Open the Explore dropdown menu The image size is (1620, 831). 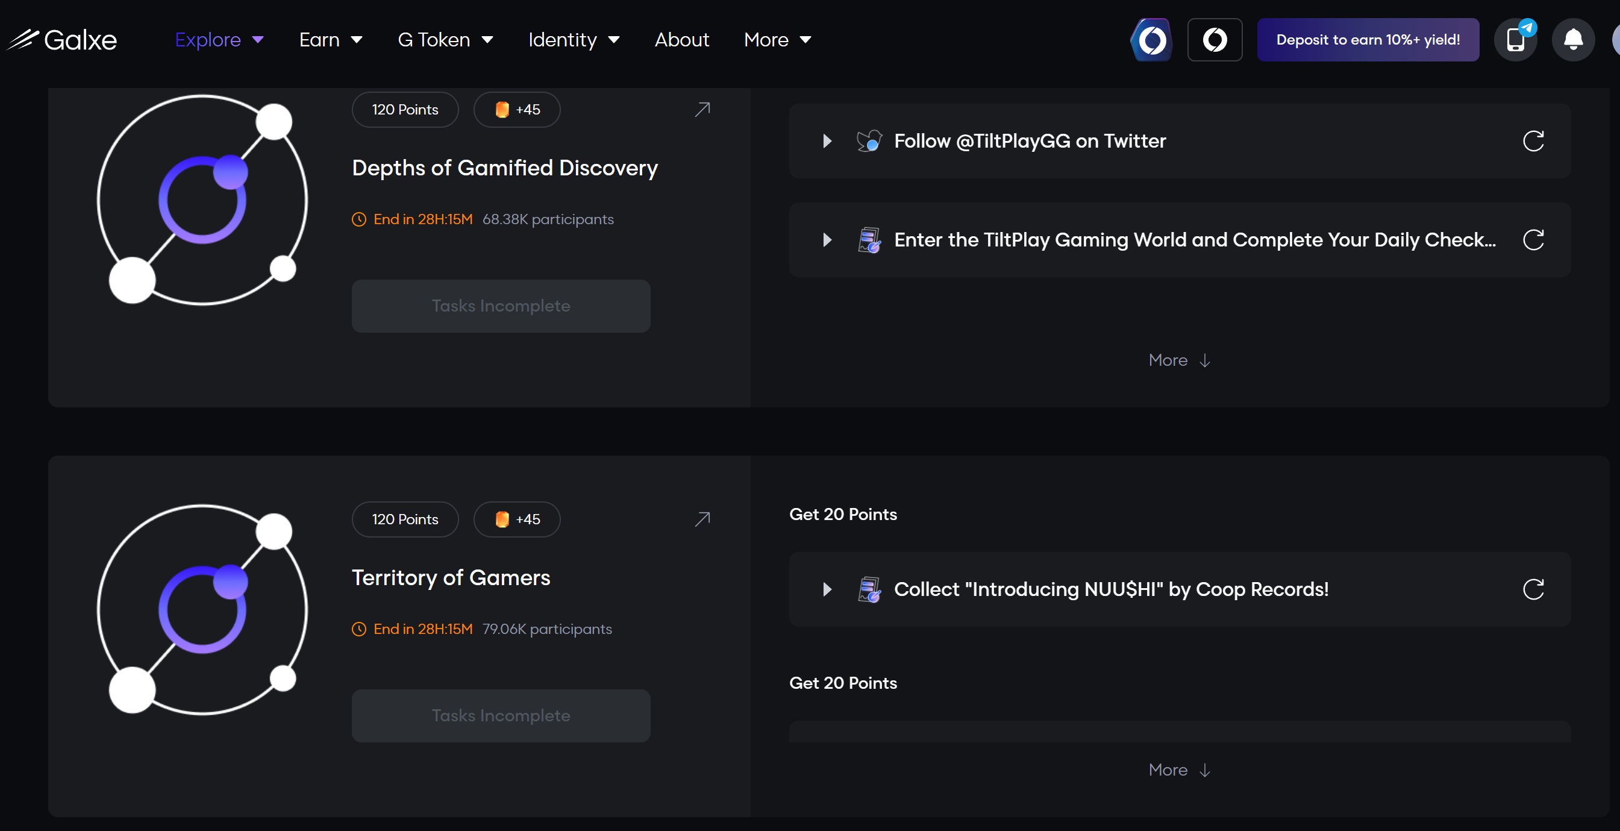coord(219,40)
